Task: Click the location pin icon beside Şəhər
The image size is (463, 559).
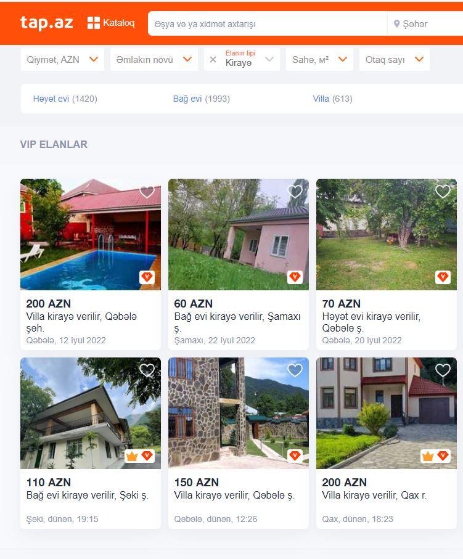Action: (396, 24)
